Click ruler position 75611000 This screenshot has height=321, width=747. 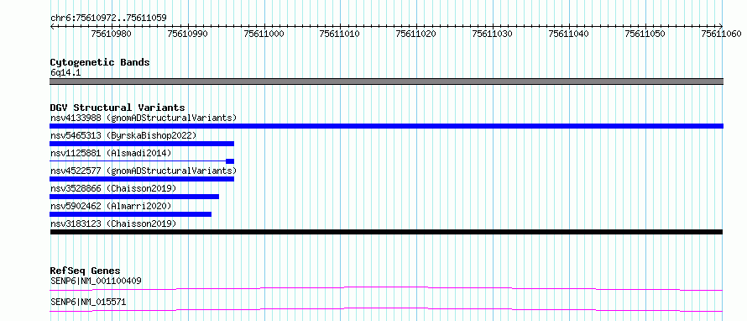(264, 34)
